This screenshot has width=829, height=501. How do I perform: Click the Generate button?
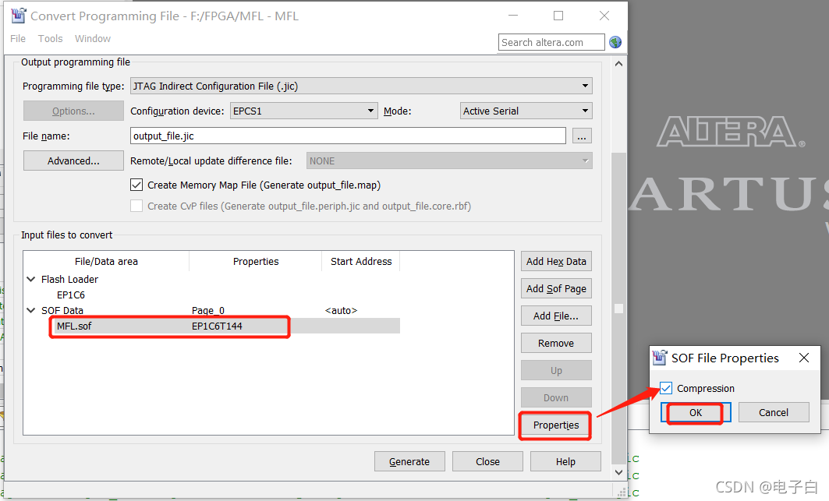409,461
